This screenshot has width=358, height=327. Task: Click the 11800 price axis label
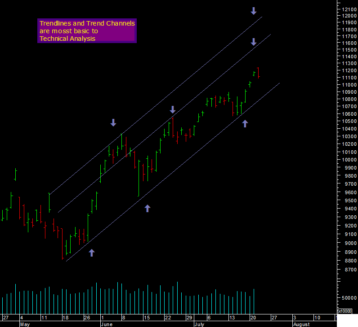[349, 30]
